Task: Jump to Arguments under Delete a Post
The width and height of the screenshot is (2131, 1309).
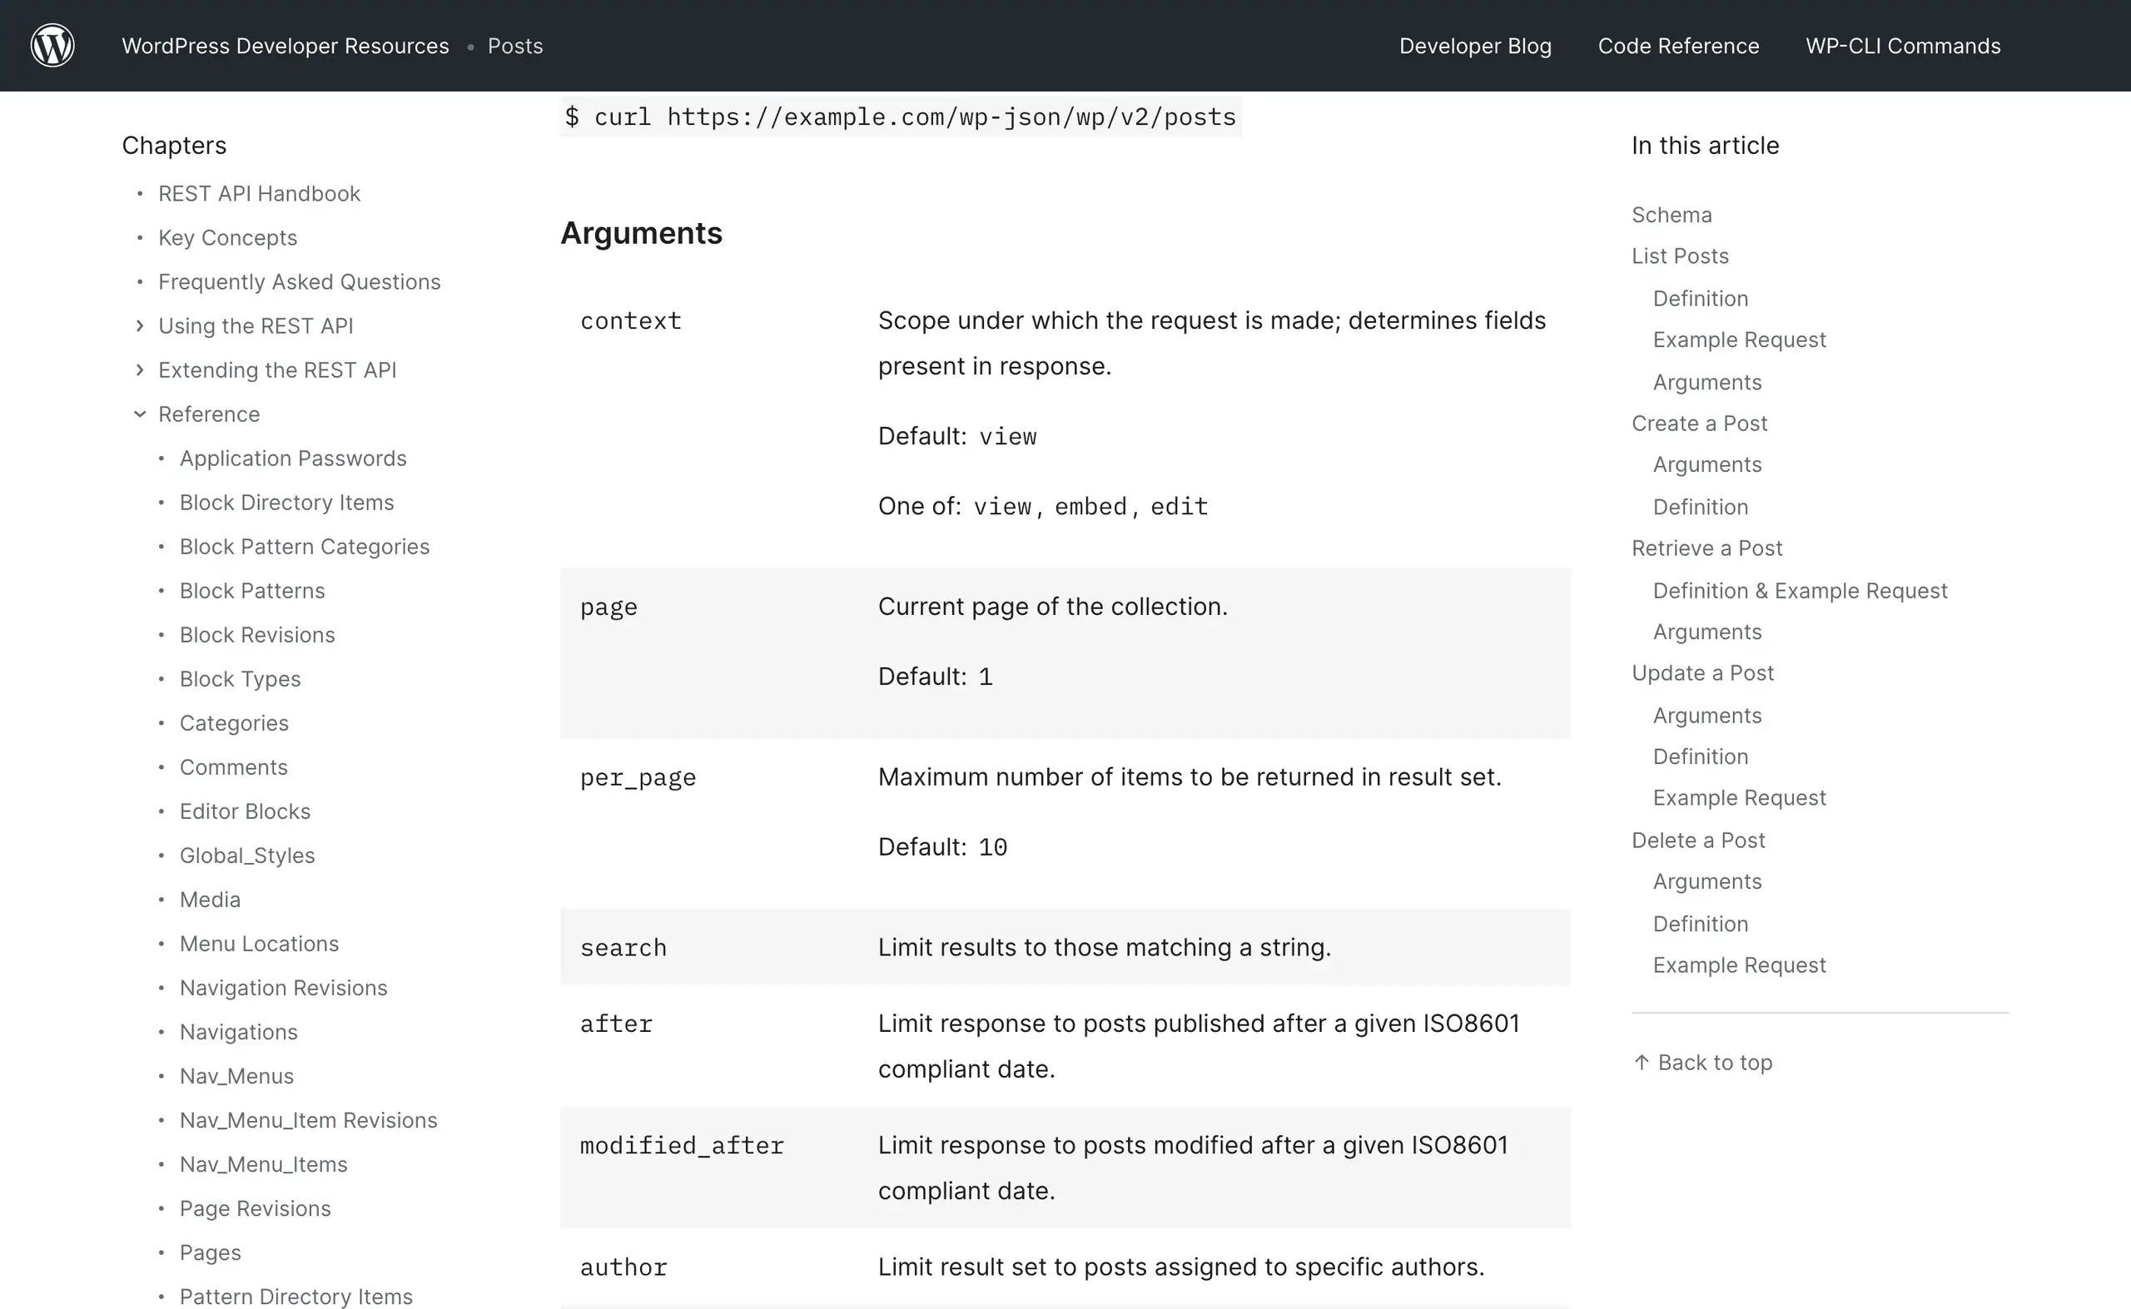Action: coord(1706,881)
